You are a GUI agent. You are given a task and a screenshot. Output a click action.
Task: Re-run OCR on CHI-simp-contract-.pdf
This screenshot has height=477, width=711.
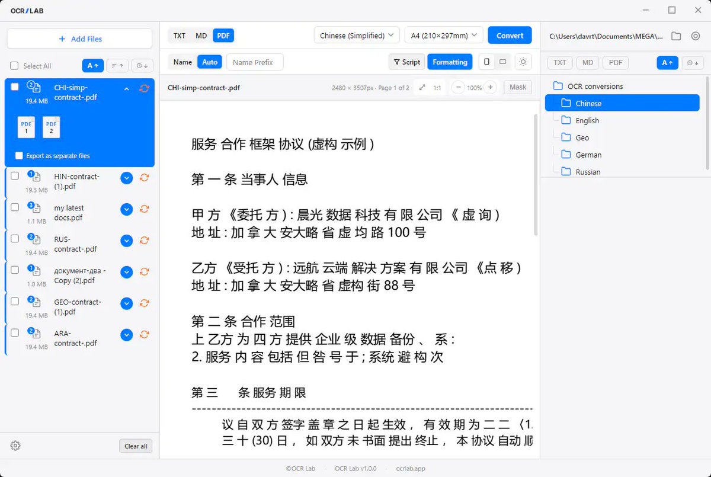[x=144, y=88]
